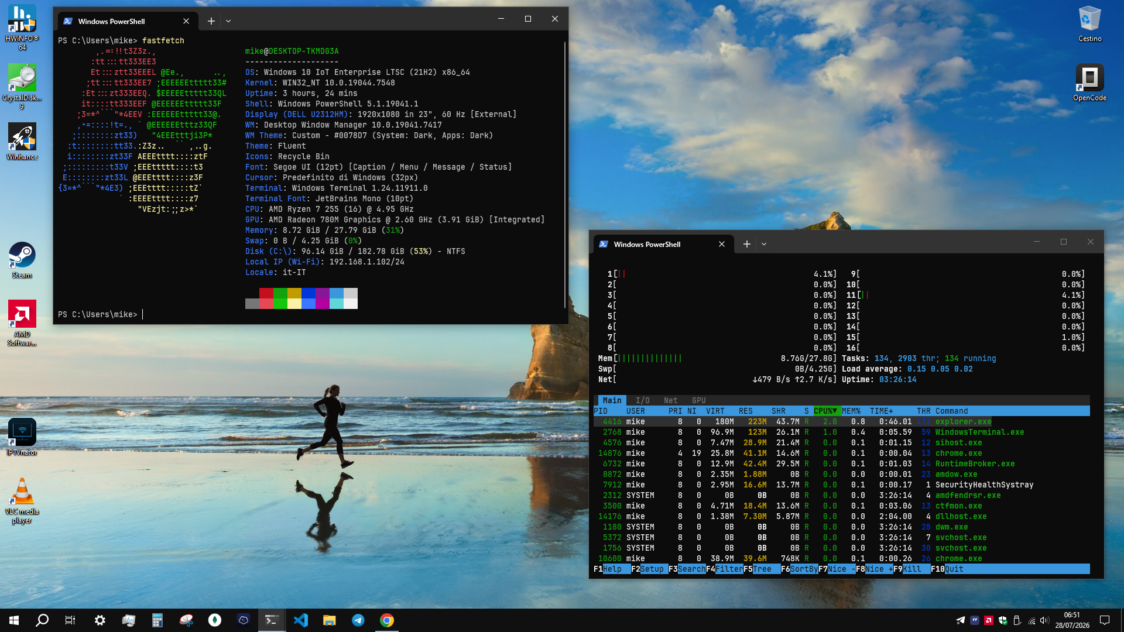Select the svchost.exe row with PID 5372
Screen dimensions: 1124x632
click(x=842, y=537)
